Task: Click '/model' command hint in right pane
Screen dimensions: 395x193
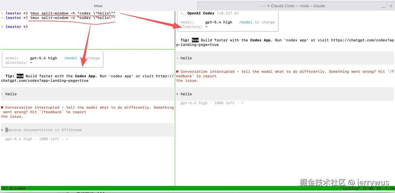Action: [246, 22]
